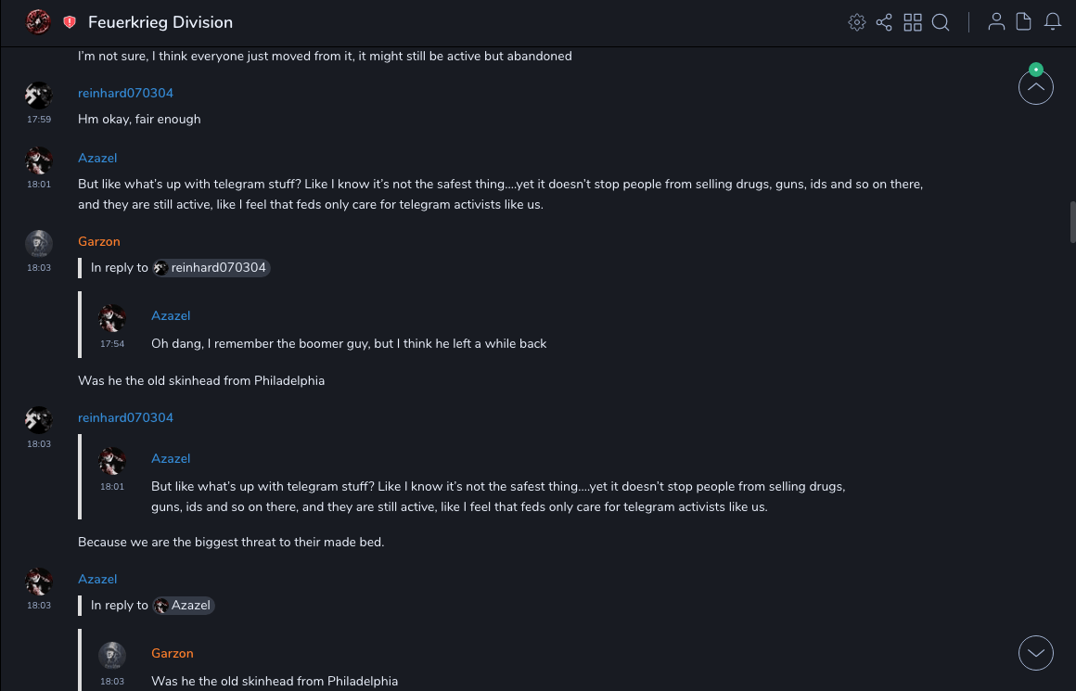Click the reinhard070304 reply mention chip
The width and height of the screenshot is (1076, 691).
(211, 268)
